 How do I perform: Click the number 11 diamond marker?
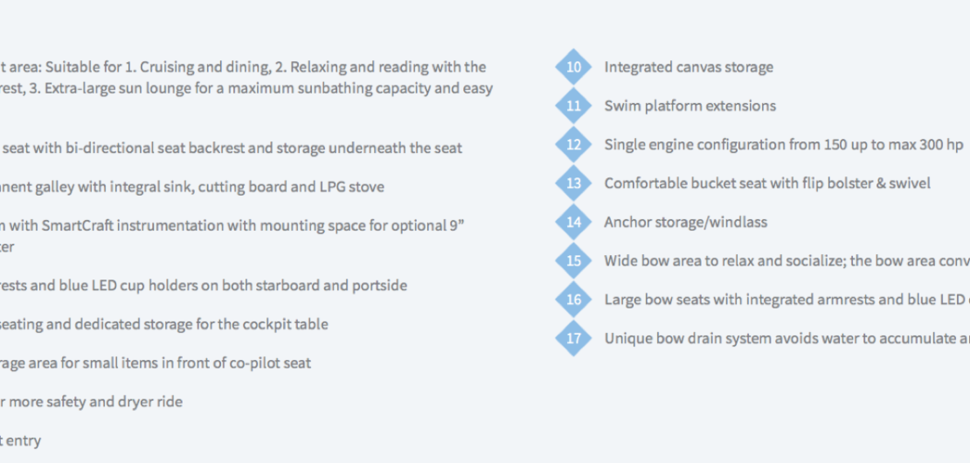[x=573, y=106]
